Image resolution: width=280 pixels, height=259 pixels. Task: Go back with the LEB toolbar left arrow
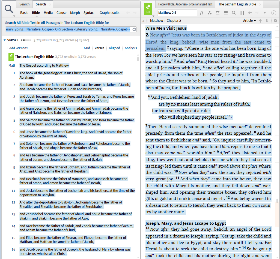click(x=250, y=13)
